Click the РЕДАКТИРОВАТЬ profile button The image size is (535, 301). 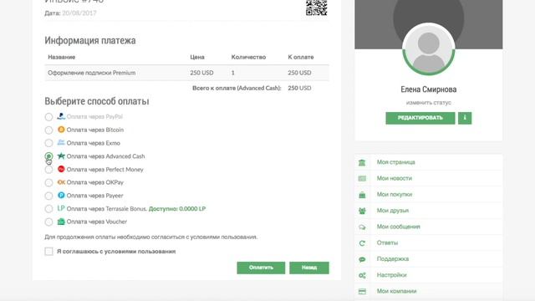pyautogui.click(x=420, y=118)
